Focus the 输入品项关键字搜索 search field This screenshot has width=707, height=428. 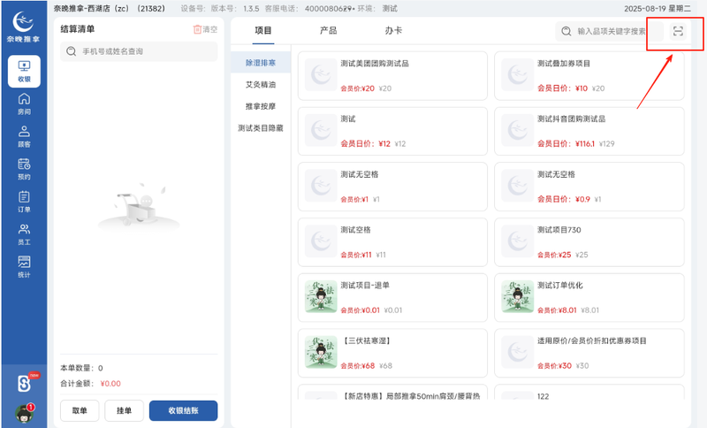click(x=610, y=31)
